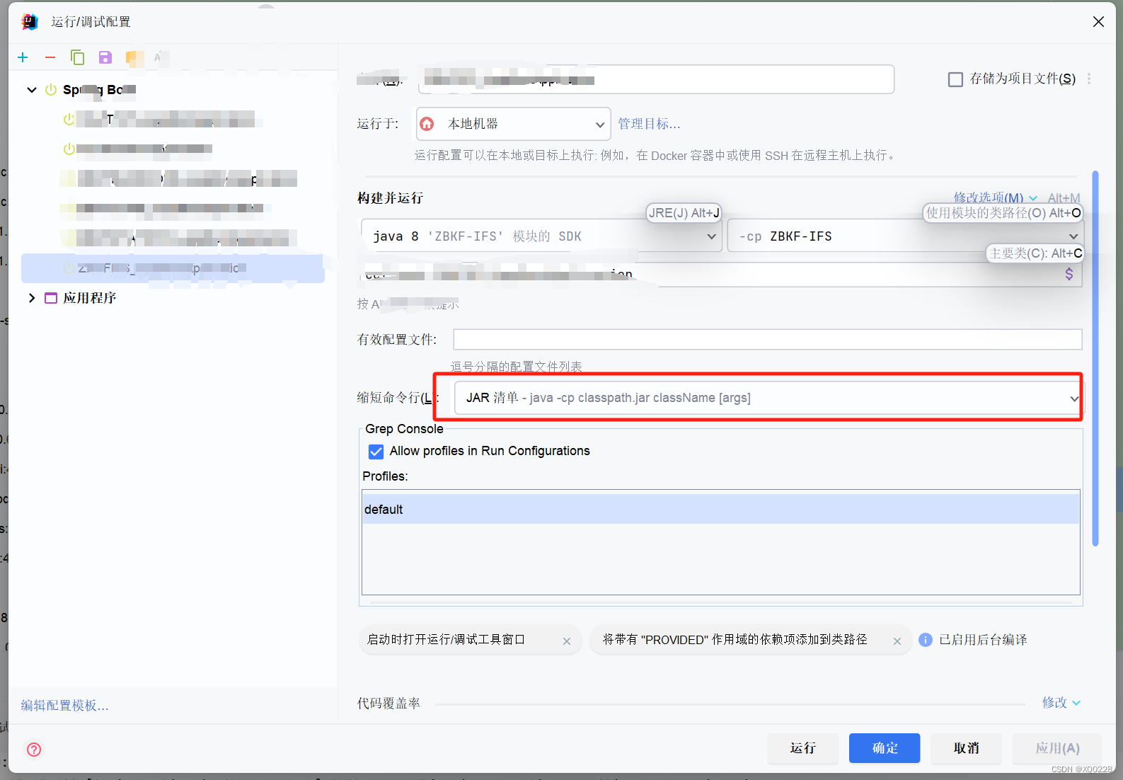Viewport: 1123px width, 780px height.
Task: Open the shorten command line dropdown
Action: pos(768,398)
